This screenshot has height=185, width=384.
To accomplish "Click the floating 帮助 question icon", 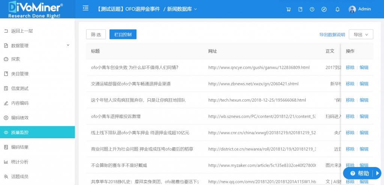I will pos(352,173).
